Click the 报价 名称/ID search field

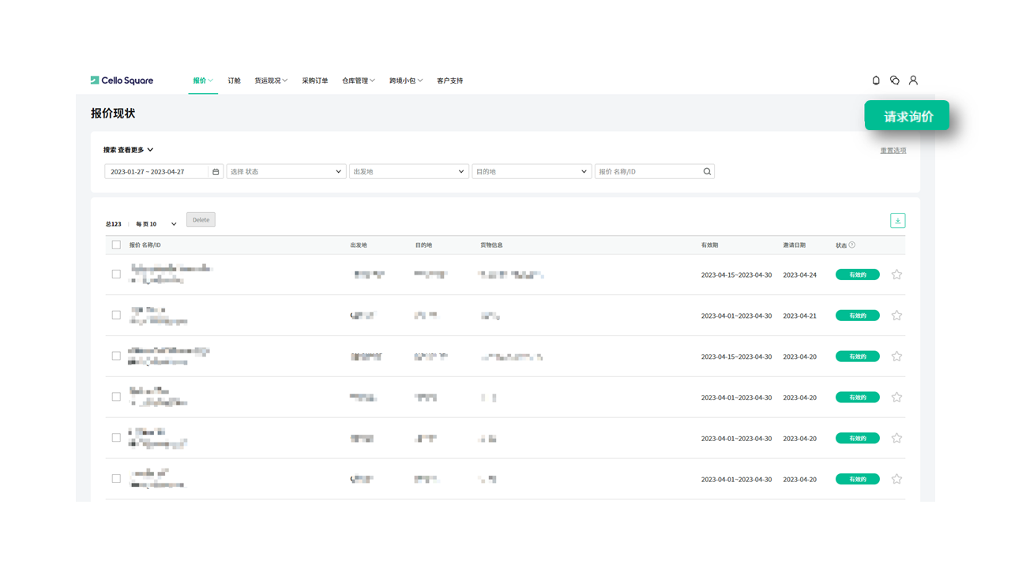(x=648, y=172)
